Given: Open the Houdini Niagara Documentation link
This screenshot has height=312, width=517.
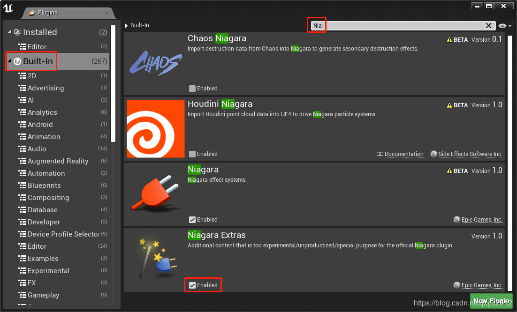Looking at the screenshot, I should [404, 154].
